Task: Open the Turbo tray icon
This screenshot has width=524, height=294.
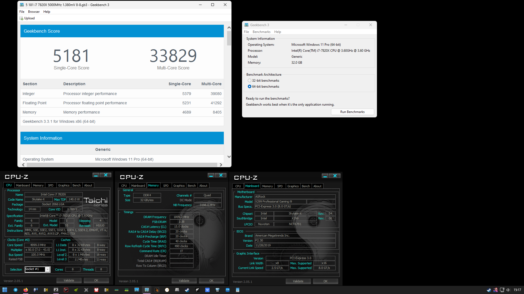Action: pyautogui.click(x=496, y=290)
